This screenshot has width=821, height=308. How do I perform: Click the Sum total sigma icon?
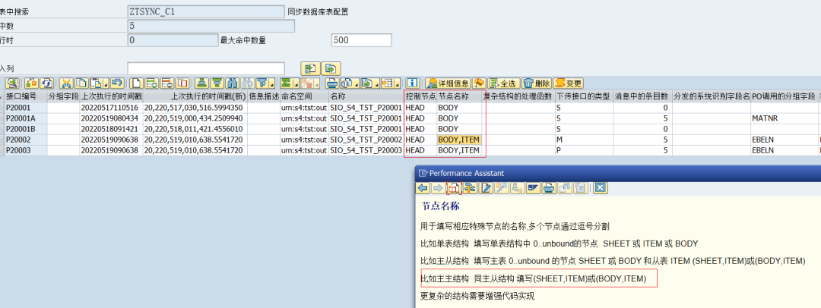286,83
